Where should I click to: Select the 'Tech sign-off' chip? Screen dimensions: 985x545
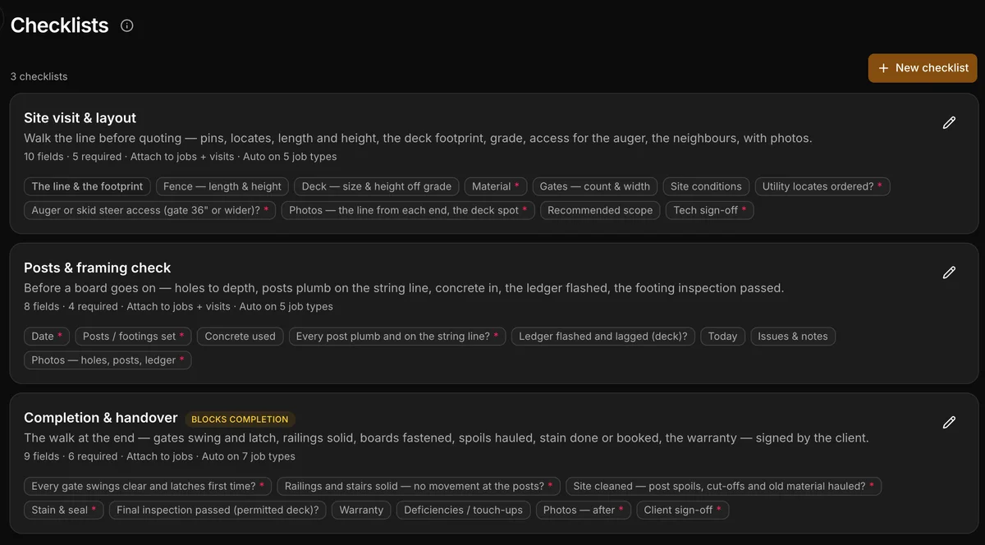pos(710,210)
